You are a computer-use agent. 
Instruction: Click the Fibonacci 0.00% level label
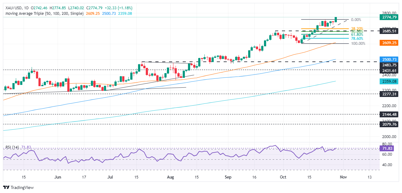click(x=356, y=19)
